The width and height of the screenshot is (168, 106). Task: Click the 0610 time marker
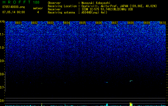(163, 23)
